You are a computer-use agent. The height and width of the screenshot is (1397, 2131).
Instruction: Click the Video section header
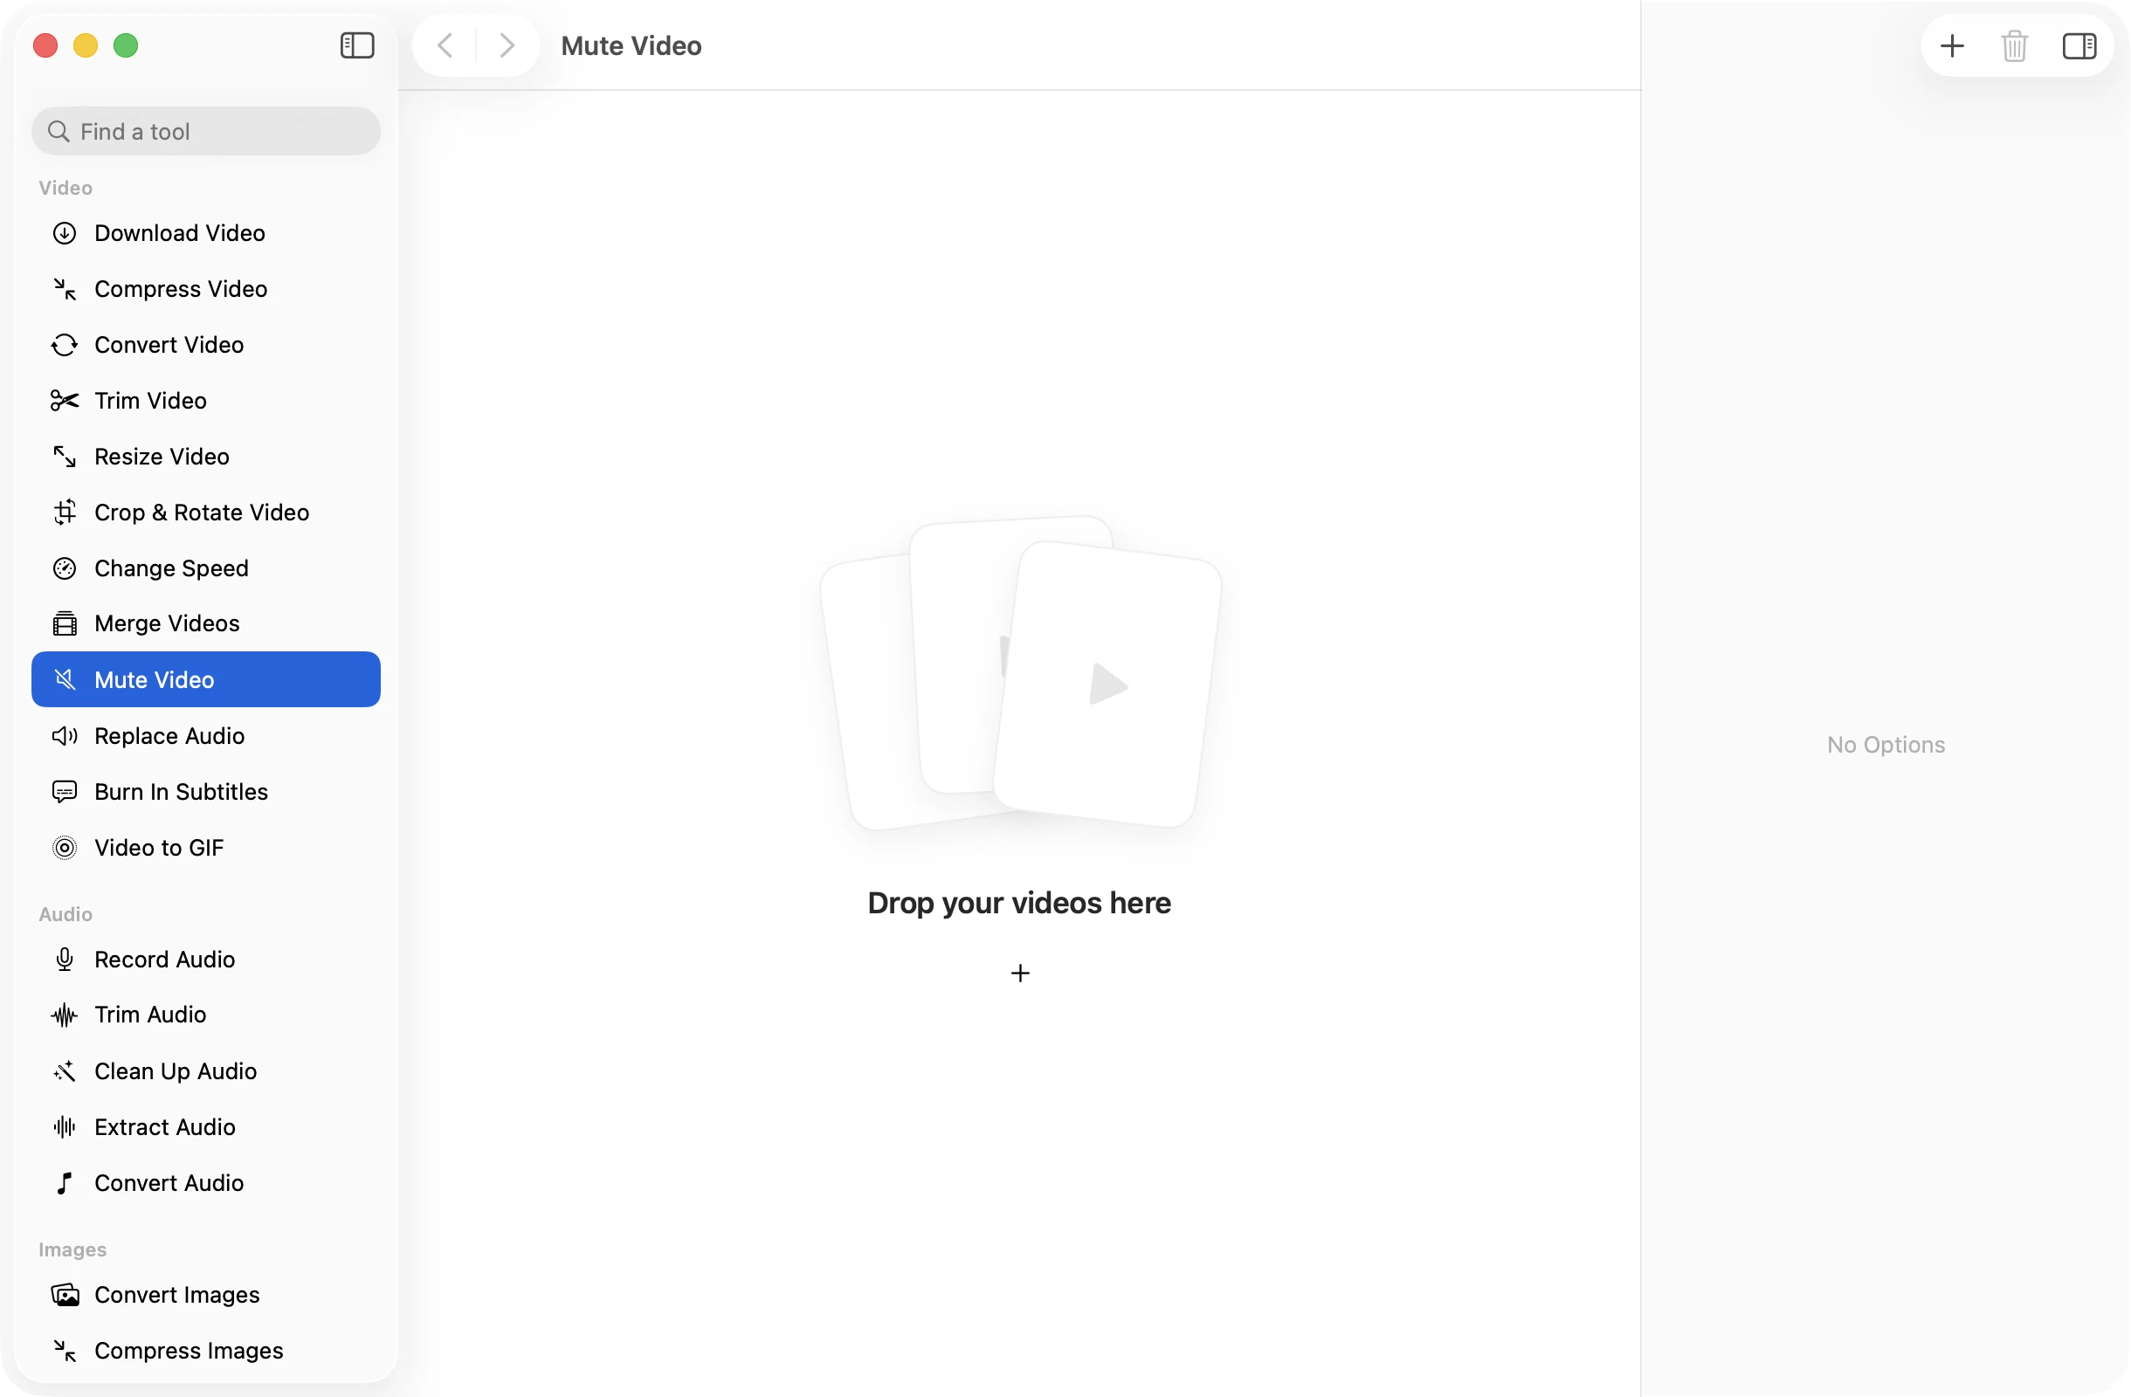(66, 188)
